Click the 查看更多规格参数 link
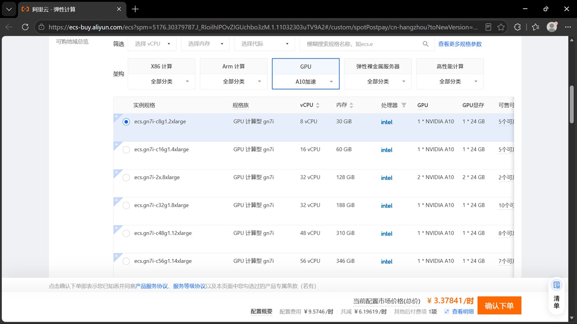Screen dimensions: 577x324 [460, 44]
